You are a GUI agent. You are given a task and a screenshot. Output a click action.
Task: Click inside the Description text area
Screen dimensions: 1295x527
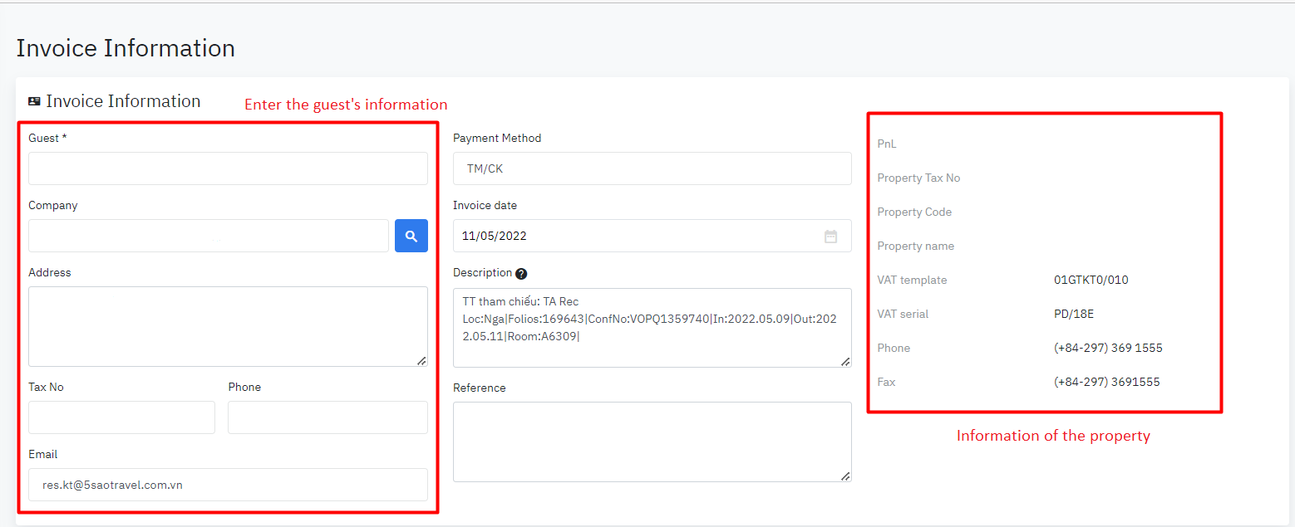(652, 327)
